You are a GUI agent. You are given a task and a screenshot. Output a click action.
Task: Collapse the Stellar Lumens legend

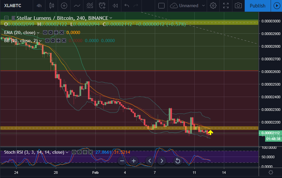coord(6,18)
